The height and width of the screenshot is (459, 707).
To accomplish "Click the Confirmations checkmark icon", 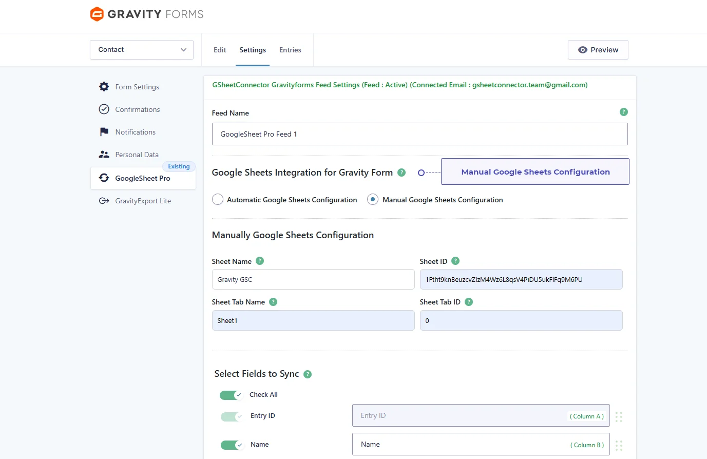I will tap(104, 109).
